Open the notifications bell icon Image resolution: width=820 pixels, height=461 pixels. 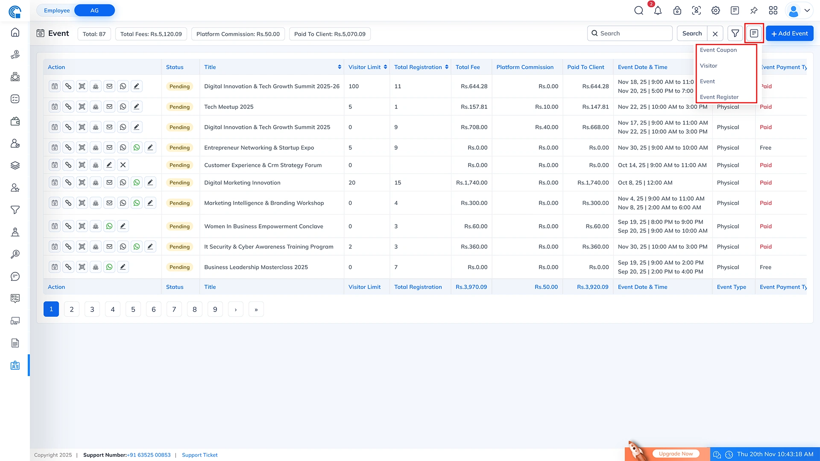658,11
